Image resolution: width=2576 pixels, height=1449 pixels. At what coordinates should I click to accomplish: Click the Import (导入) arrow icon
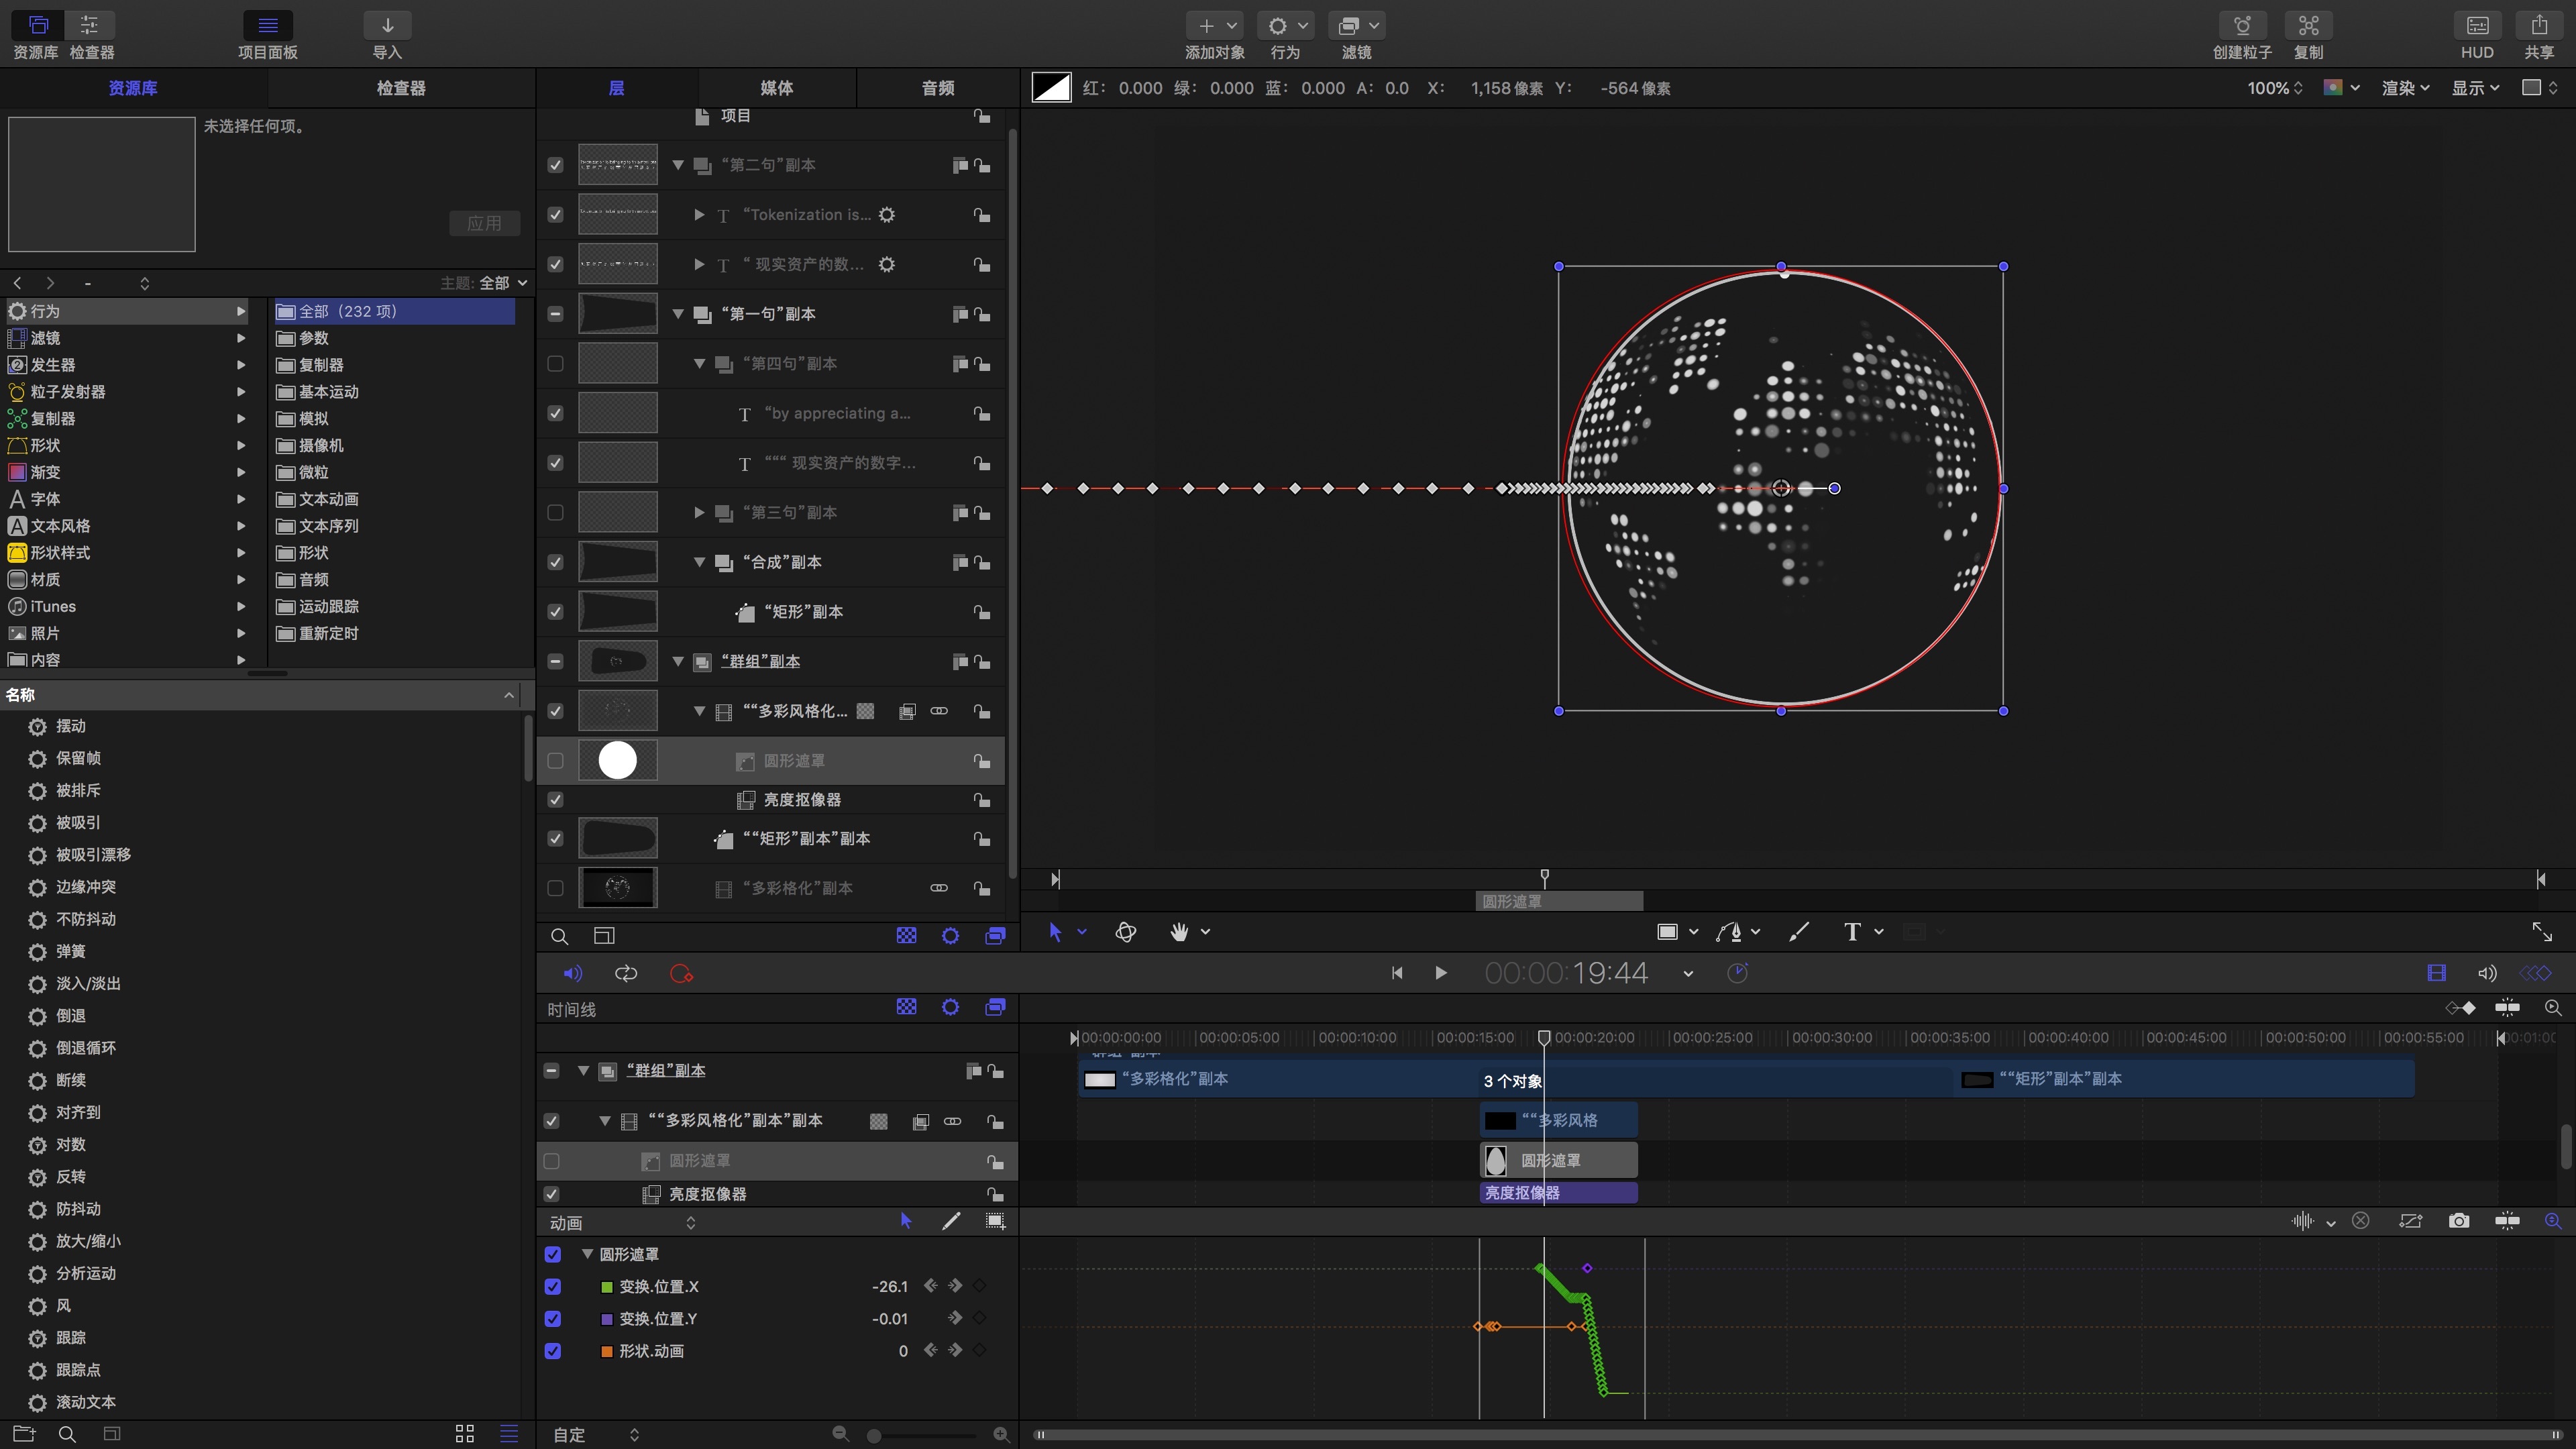(x=387, y=26)
